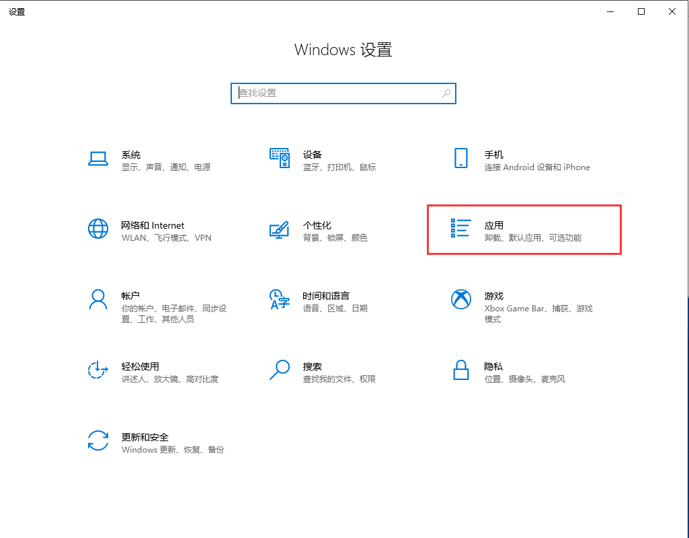Maximize the 设置 window
Image resolution: width=689 pixels, height=538 pixels.
[641, 12]
